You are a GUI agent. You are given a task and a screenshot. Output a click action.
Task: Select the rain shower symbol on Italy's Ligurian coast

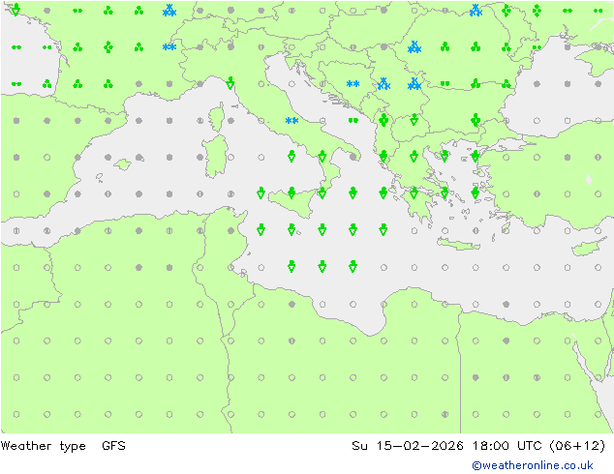230,83
